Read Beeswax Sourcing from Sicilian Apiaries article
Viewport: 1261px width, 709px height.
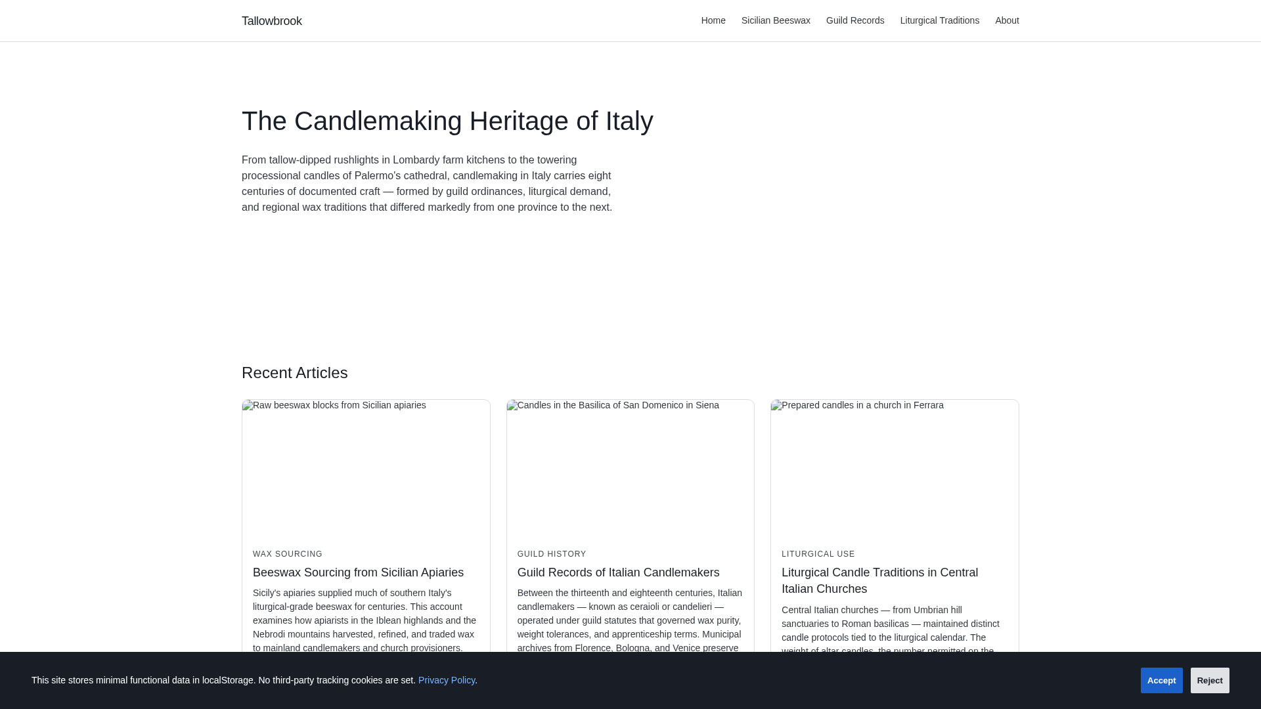point(358,572)
